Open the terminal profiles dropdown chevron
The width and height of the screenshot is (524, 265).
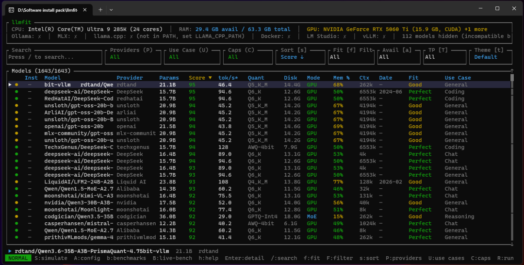click(x=111, y=10)
